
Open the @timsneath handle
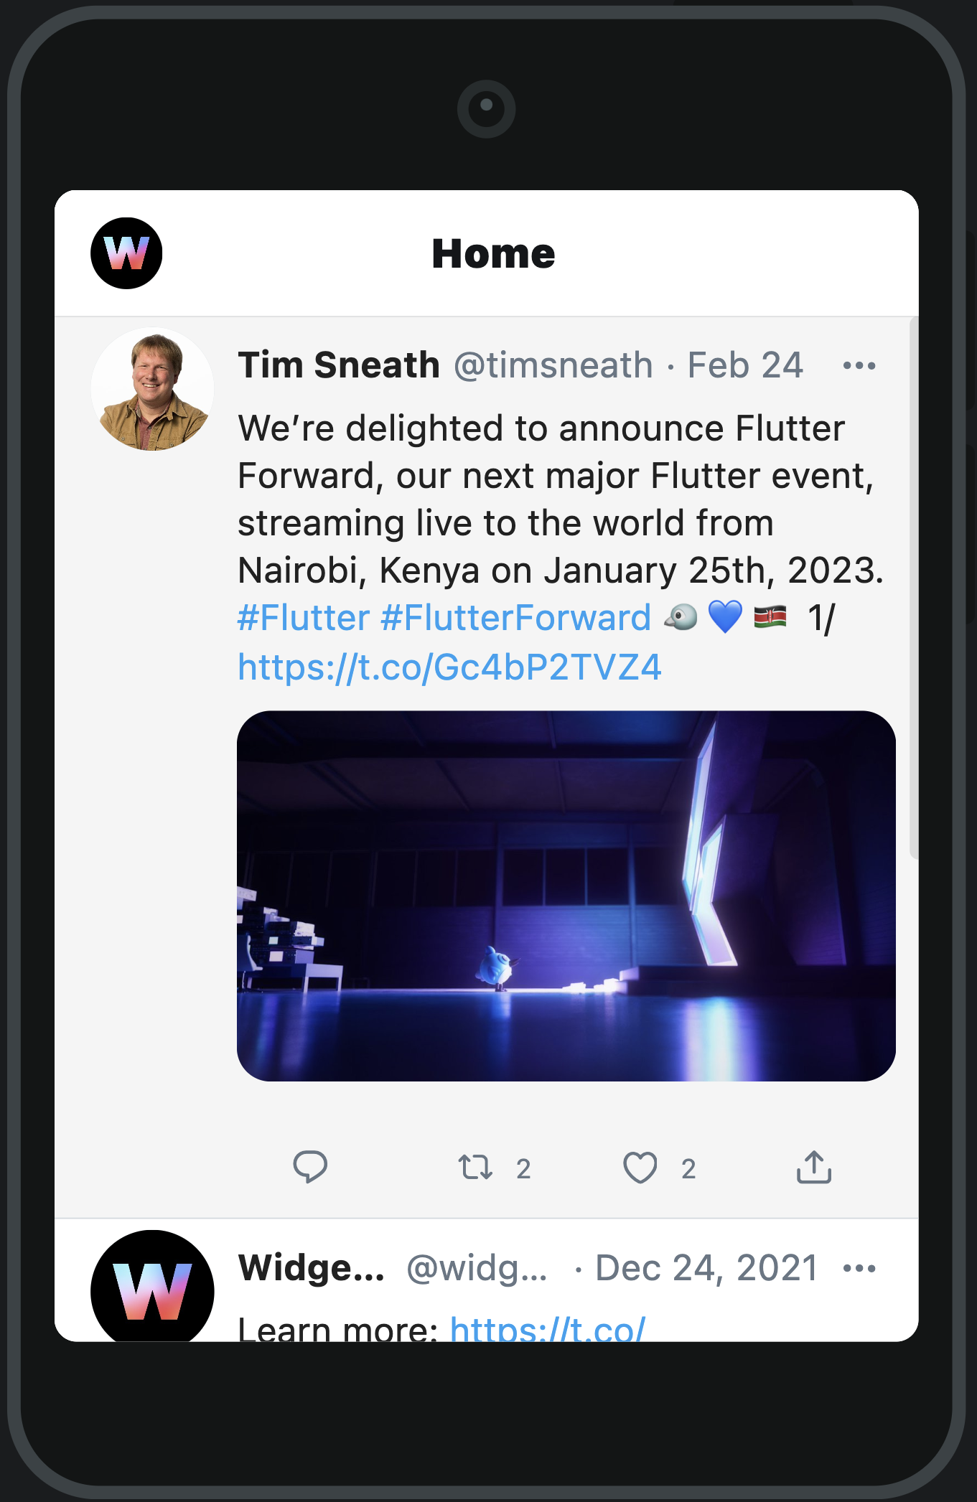(553, 365)
